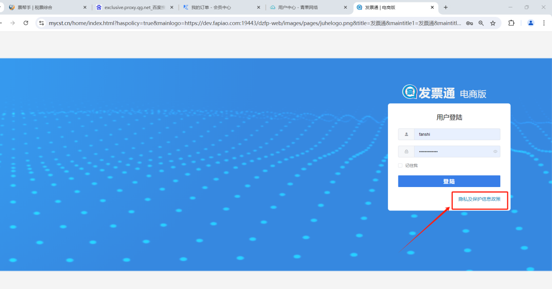Image resolution: width=552 pixels, height=289 pixels.
Task: Click the 发票通 logo icon
Action: point(409,92)
